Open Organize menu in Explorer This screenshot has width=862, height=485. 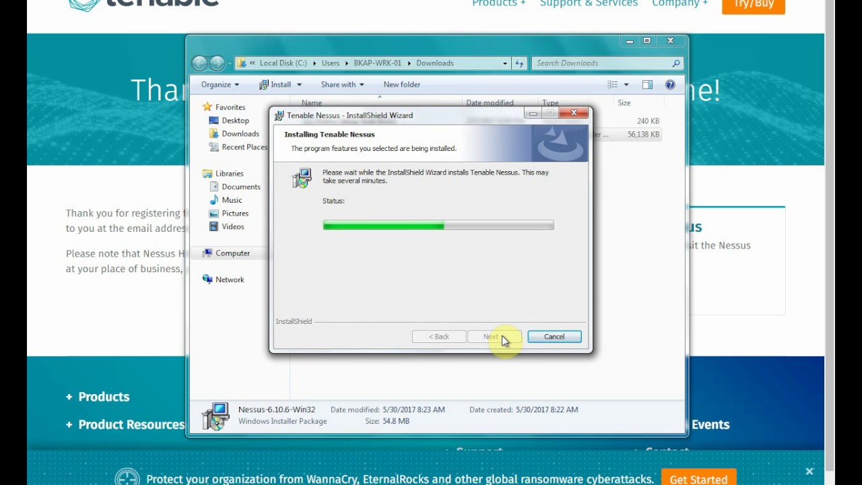(220, 85)
